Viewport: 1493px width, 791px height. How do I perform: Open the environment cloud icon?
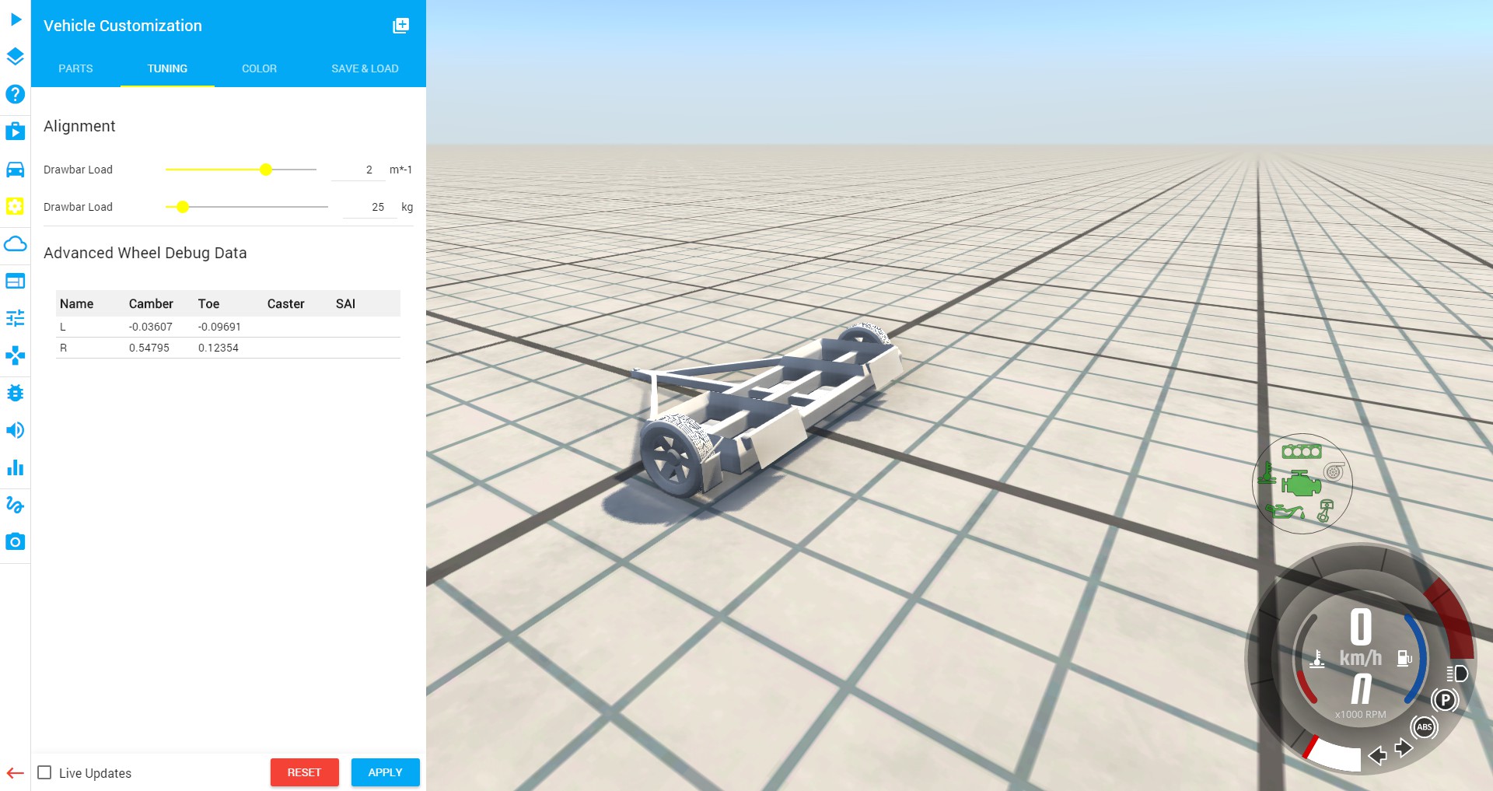click(x=16, y=243)
